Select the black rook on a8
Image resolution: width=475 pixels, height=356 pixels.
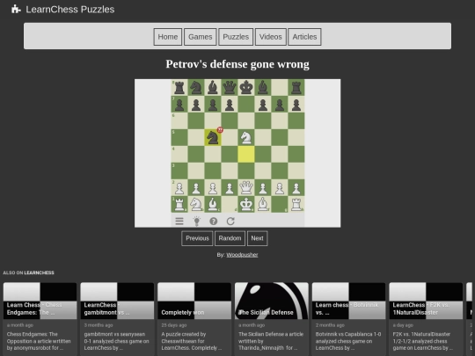click(x=179, y=88)
